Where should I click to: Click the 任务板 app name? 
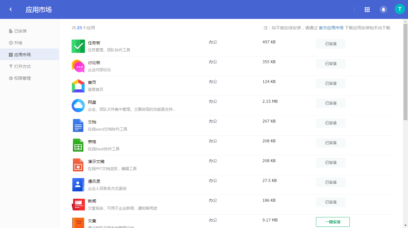click(94, 43)
